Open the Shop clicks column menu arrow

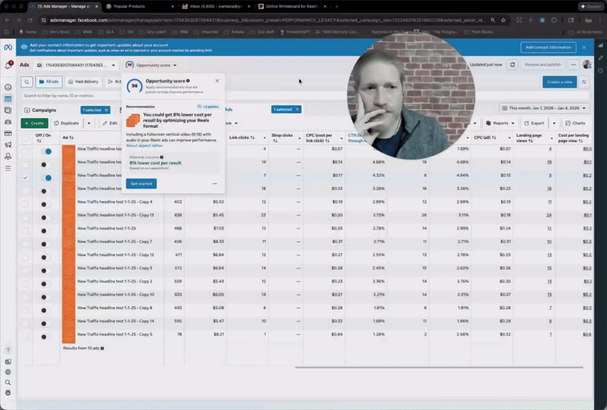(299, 137)
